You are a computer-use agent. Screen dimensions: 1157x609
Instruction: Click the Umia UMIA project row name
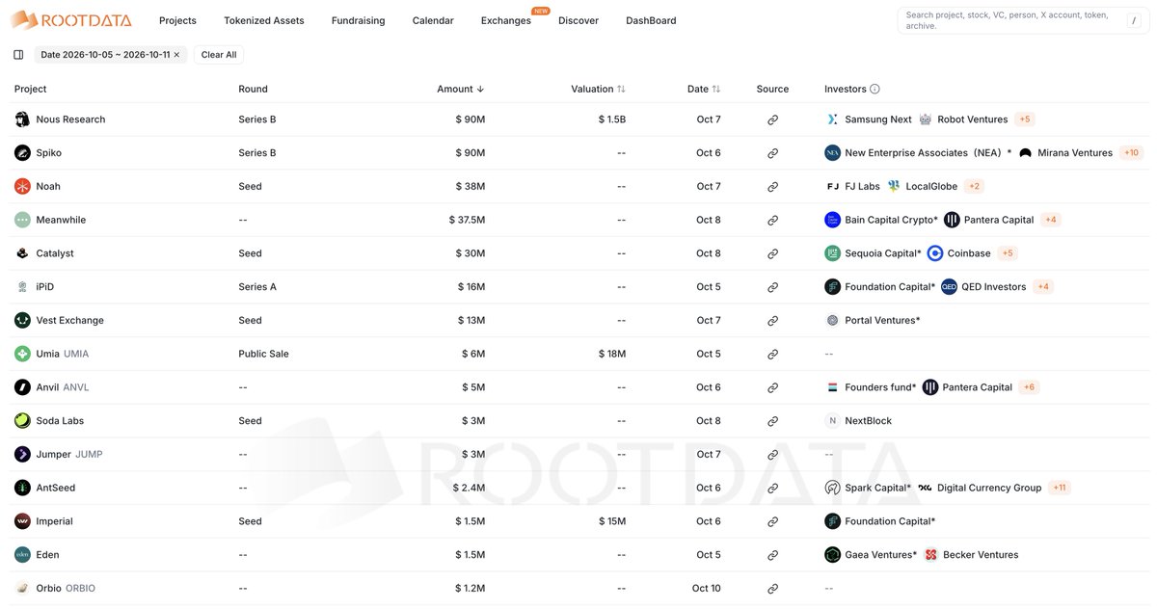(x=62, y=354)
